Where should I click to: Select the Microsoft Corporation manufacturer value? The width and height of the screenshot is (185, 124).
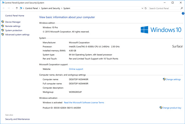[x=79, y=43]
